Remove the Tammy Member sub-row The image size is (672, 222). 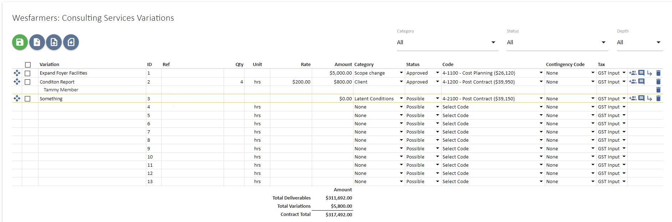658,90
